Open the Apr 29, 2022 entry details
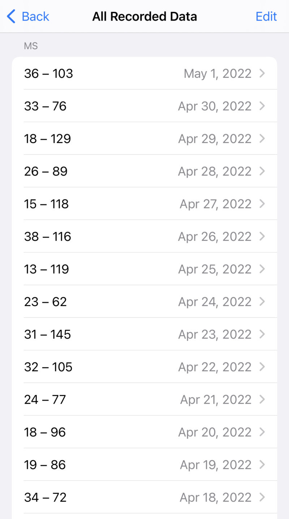The width and height of the screenshot is (289, 519). (144, 138)
